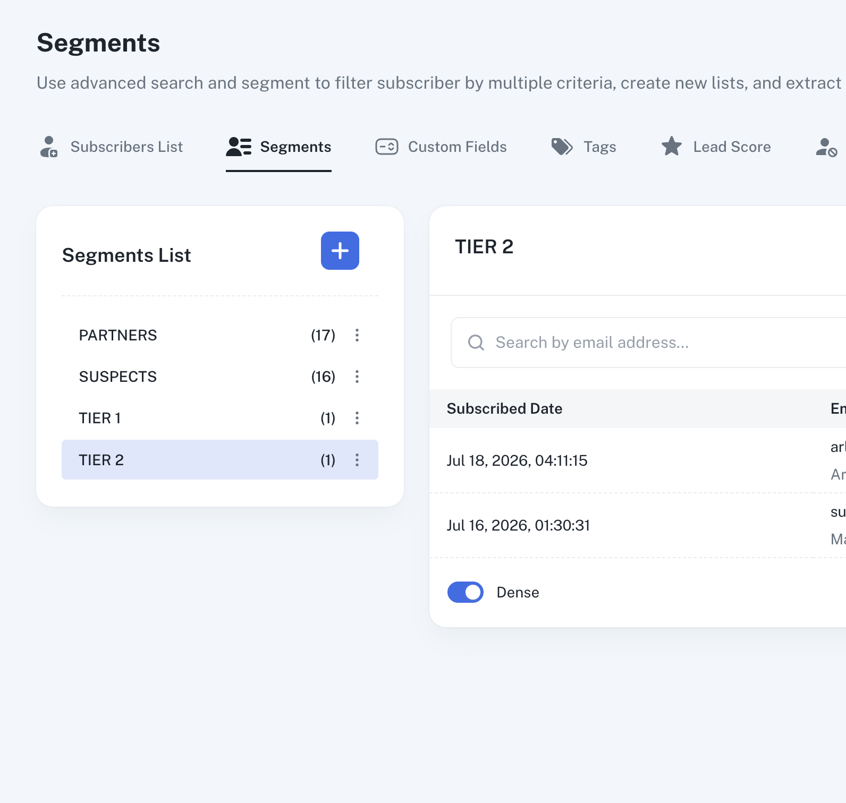Click the Lead Score star icon
846x803 pixels.
tap(672, 147)
